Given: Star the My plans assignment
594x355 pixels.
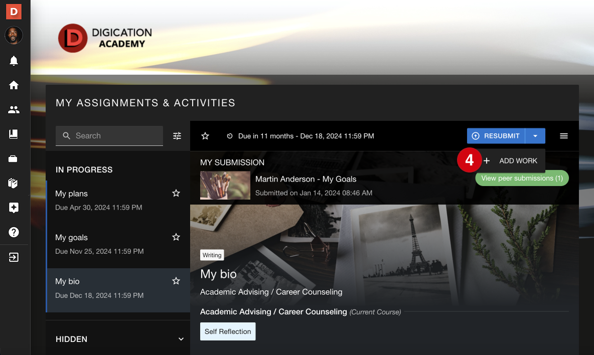Looking at the screenshot, I should [176, 194].
